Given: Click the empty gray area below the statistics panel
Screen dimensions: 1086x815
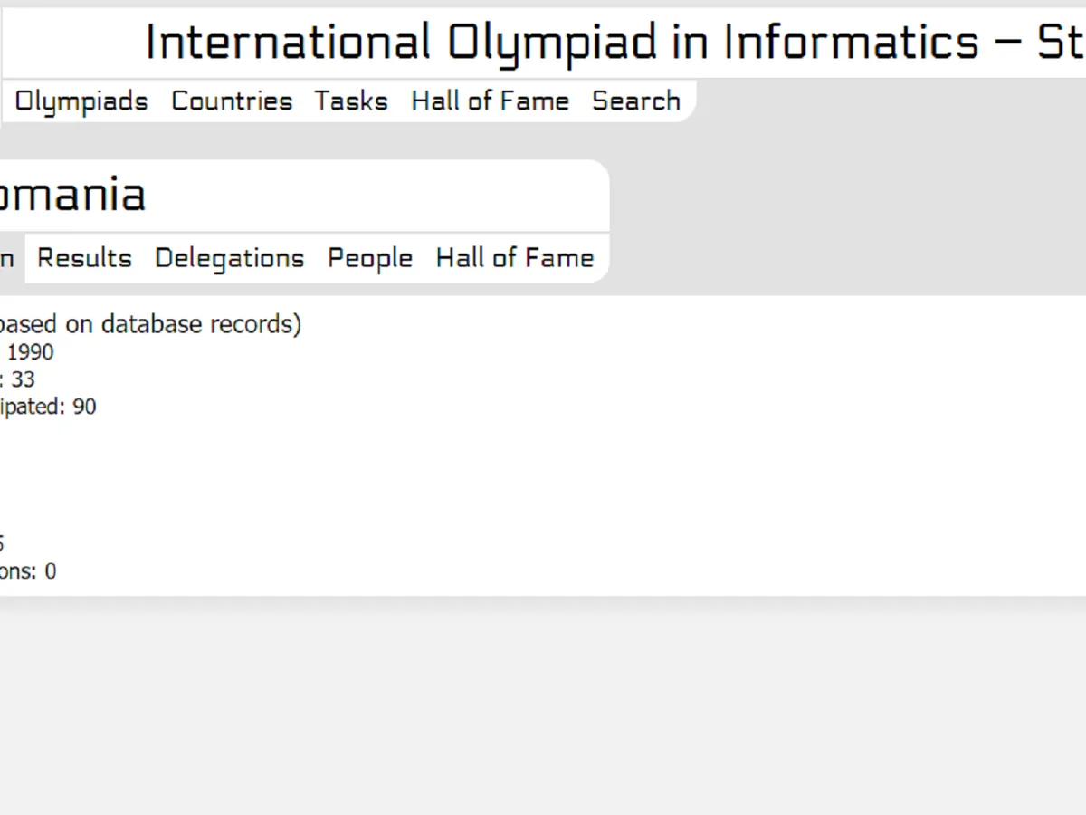Looking at the screenshot, I should 543,706.
